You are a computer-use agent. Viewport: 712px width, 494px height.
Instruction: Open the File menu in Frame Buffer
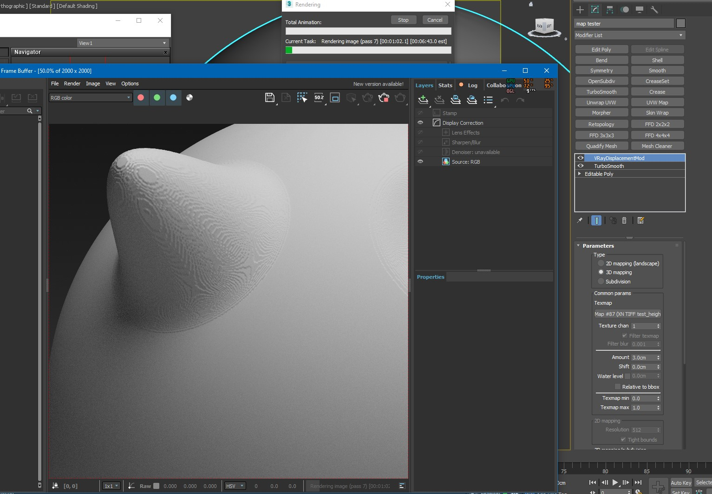(x=55, y=83)
